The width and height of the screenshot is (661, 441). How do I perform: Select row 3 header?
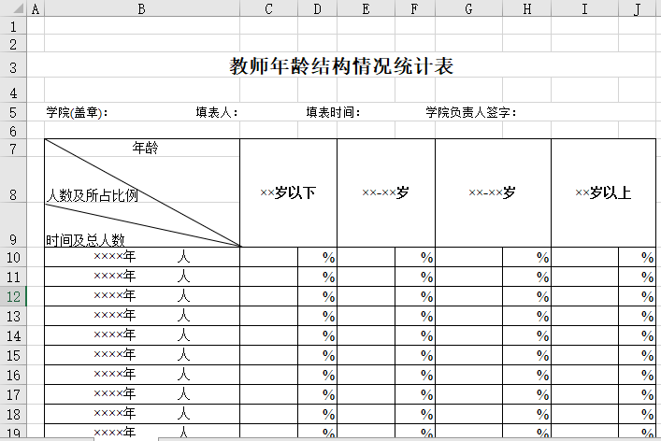tap(13, 66)
